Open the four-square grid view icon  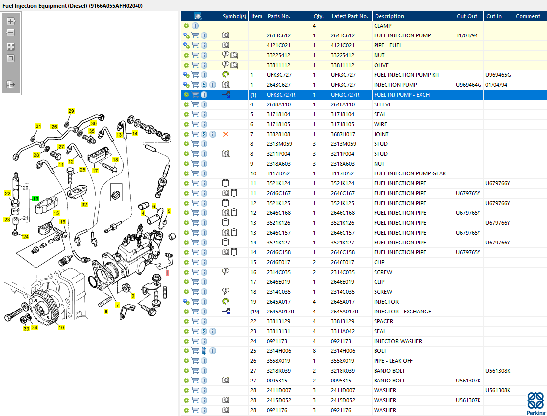(11, 46)
